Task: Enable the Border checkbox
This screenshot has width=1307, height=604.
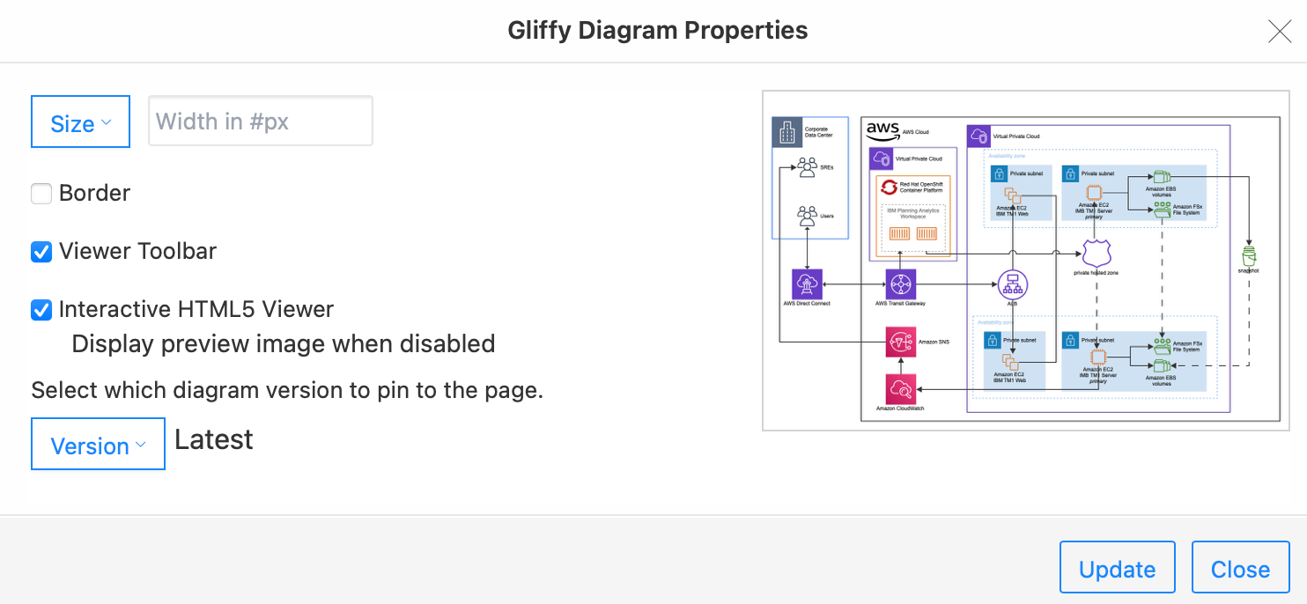Action: [41, 193]
